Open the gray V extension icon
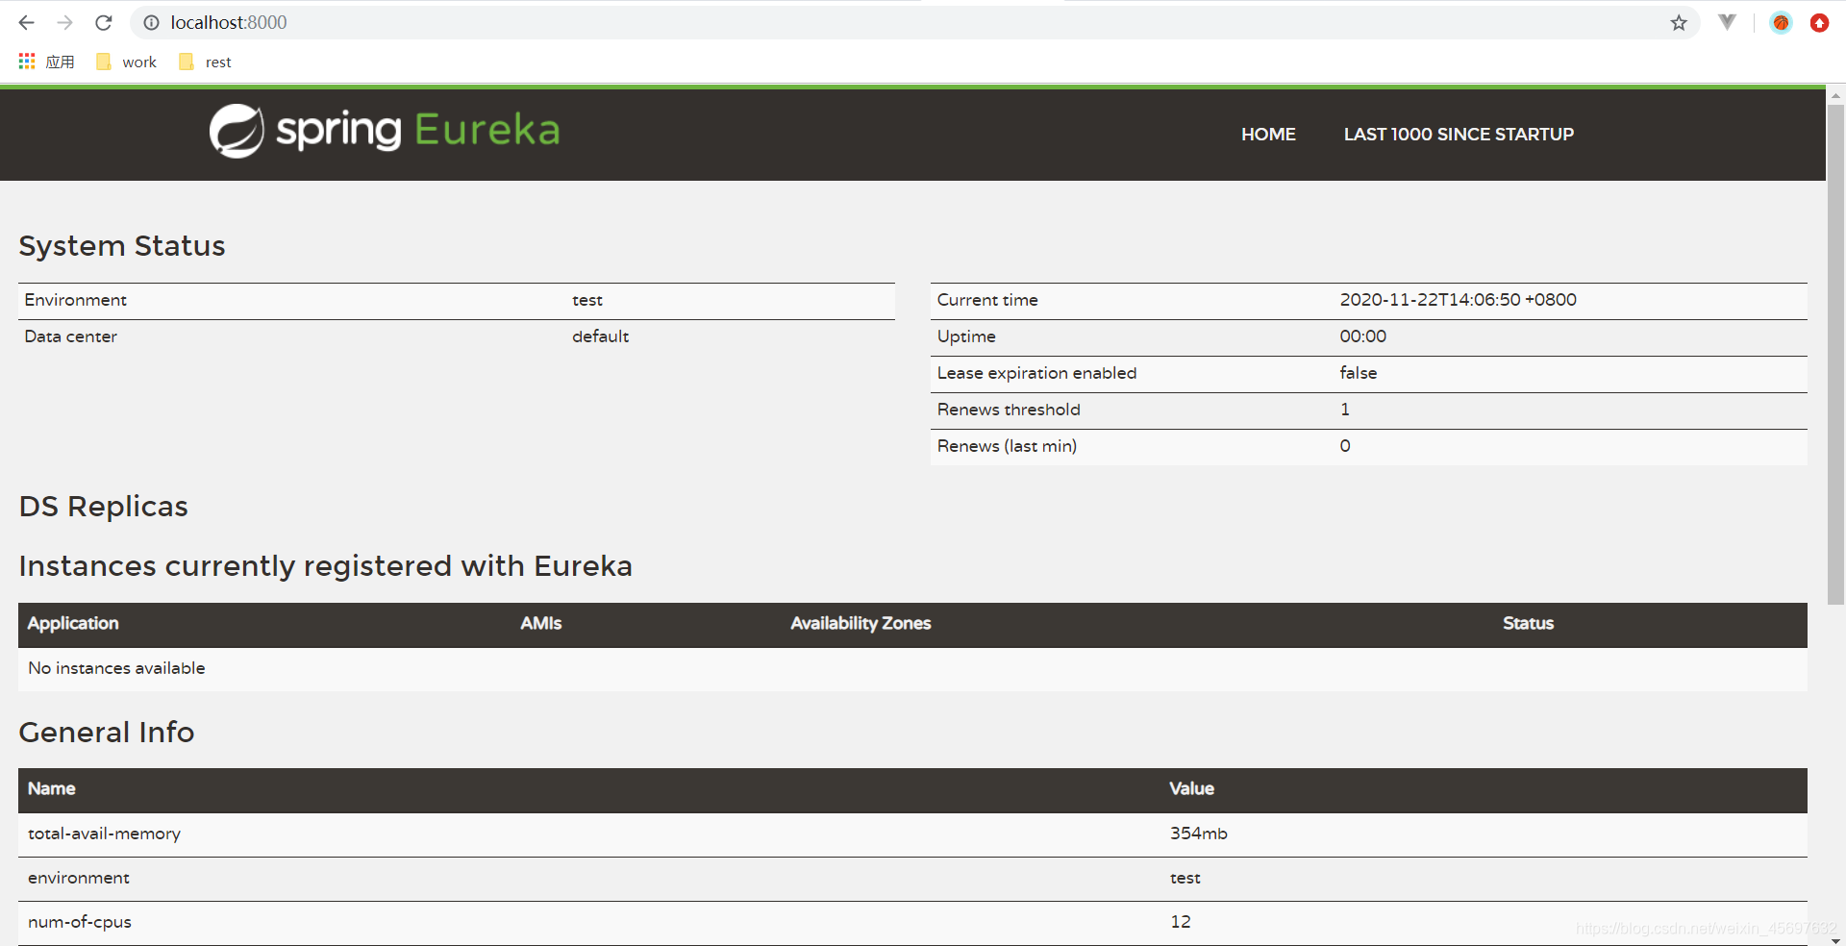1846x946 pixels. [1728, 22]
